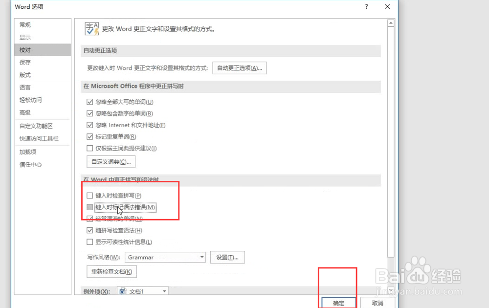The width and height of the screenshot is (489, 308).
Task: Open the 语言 category
Action: pyautogui.click(x=43, y=88)
